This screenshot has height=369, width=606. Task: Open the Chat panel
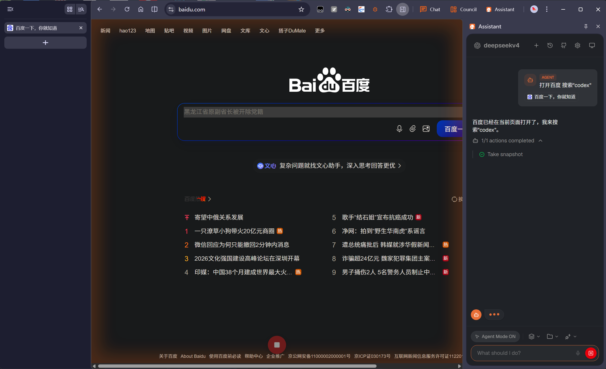430,9
